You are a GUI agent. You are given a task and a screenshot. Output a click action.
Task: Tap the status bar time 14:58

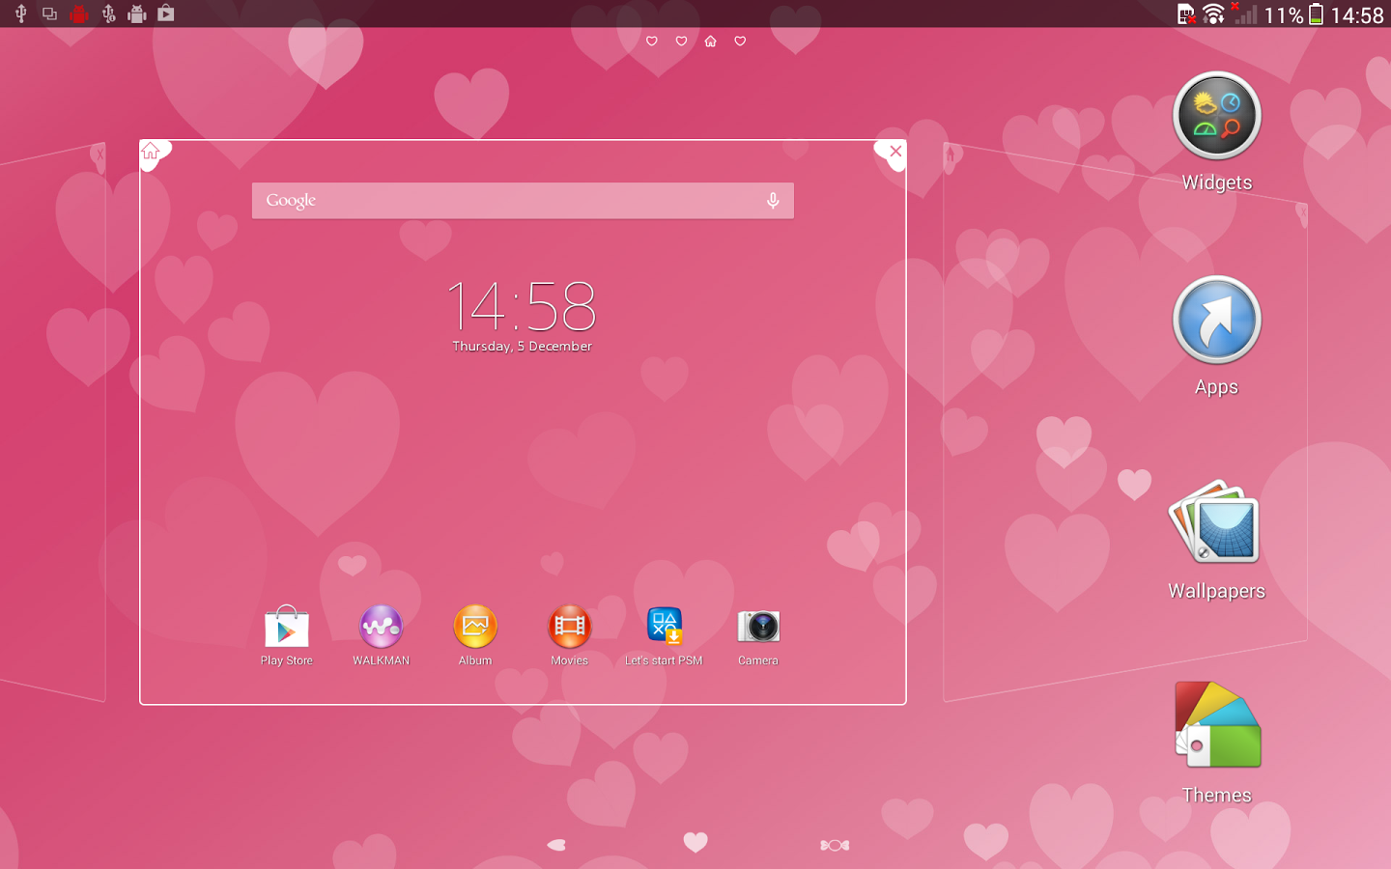coord(1357,14)
